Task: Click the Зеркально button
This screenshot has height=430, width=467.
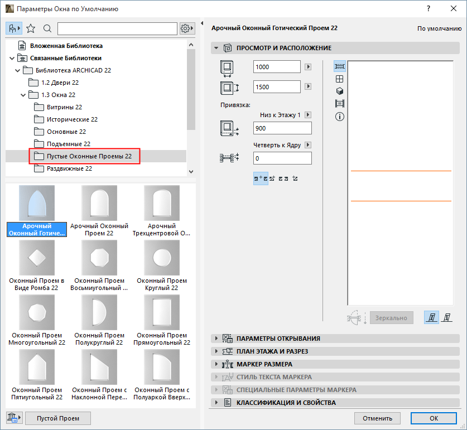Action: tap(391, 318)
